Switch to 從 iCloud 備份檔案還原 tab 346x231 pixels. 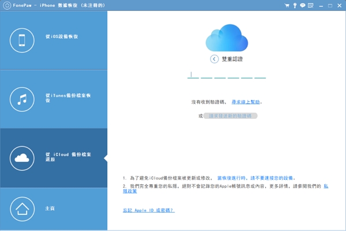54,158
